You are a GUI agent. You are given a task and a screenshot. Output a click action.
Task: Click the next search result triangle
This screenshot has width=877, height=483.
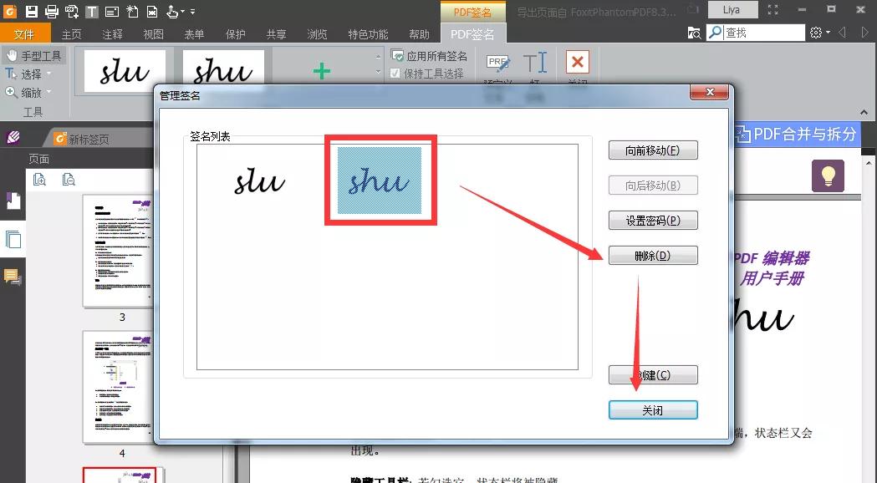click(x=864, y=33)
